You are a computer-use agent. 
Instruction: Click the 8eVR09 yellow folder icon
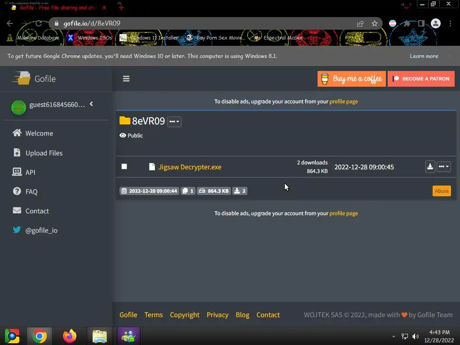coord(125,120)
